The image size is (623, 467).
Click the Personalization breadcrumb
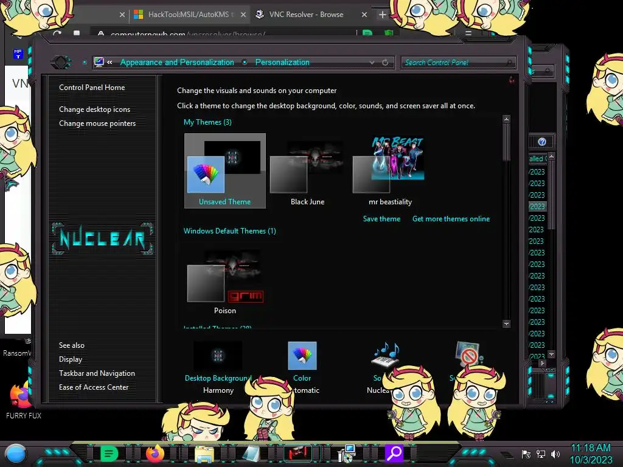click(x=282, y=63)
